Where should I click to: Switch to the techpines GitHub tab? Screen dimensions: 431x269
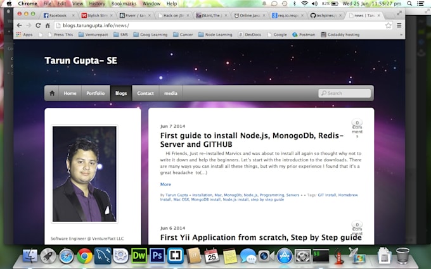(326, 15)
